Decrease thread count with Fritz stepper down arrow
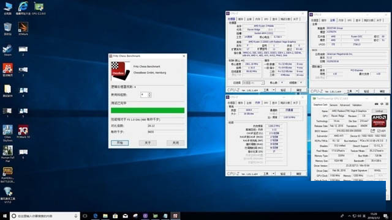 click(149, 96)
